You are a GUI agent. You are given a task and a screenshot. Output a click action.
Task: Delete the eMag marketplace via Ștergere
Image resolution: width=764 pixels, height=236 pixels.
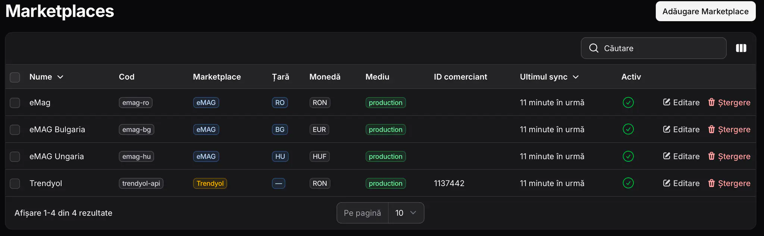[x=729, y=102]
